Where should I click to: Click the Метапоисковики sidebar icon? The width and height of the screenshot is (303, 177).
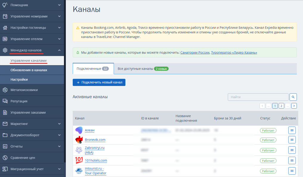5,90
